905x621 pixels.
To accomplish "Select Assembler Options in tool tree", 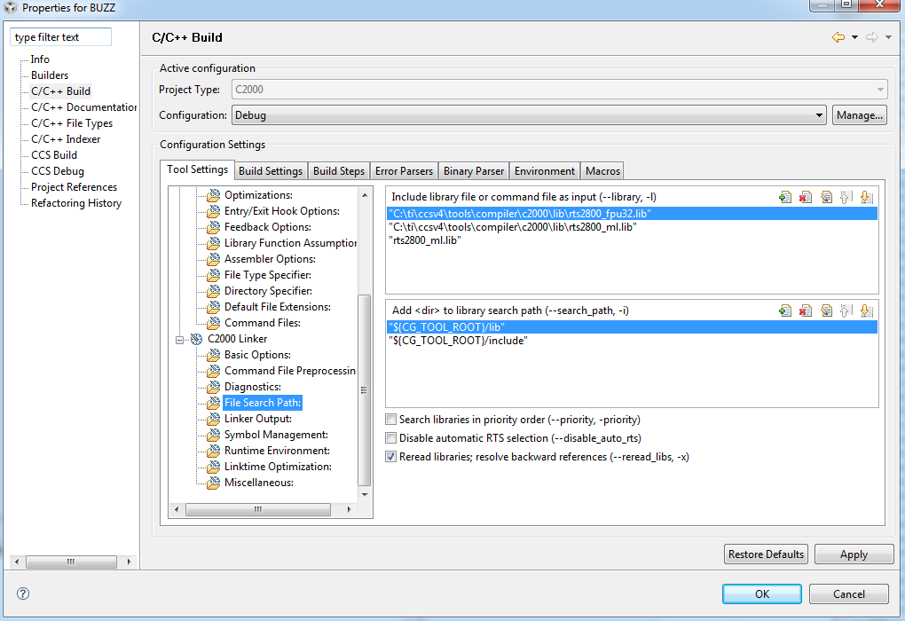I will tap(270, 259).
